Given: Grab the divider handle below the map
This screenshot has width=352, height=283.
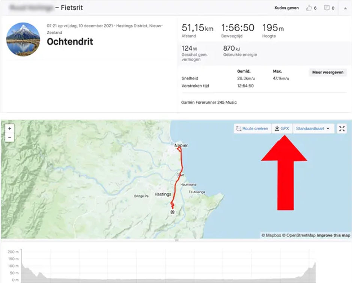Looking at the screenshot, I should (x=176, y=240).
